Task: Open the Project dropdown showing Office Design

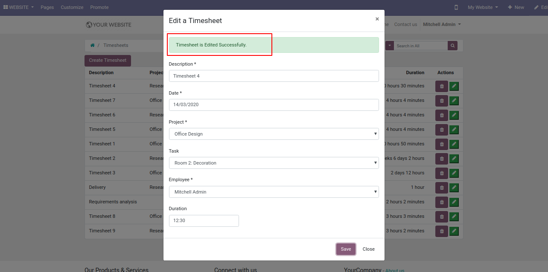Action: [274, 134]
